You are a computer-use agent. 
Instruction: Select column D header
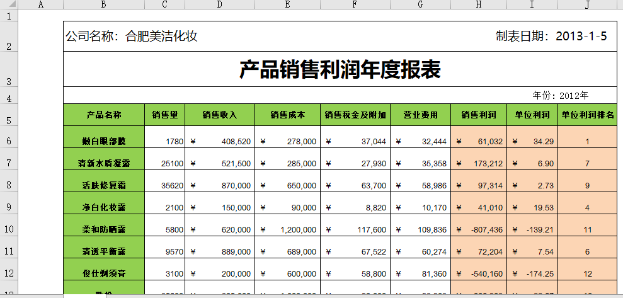[219, 4]
